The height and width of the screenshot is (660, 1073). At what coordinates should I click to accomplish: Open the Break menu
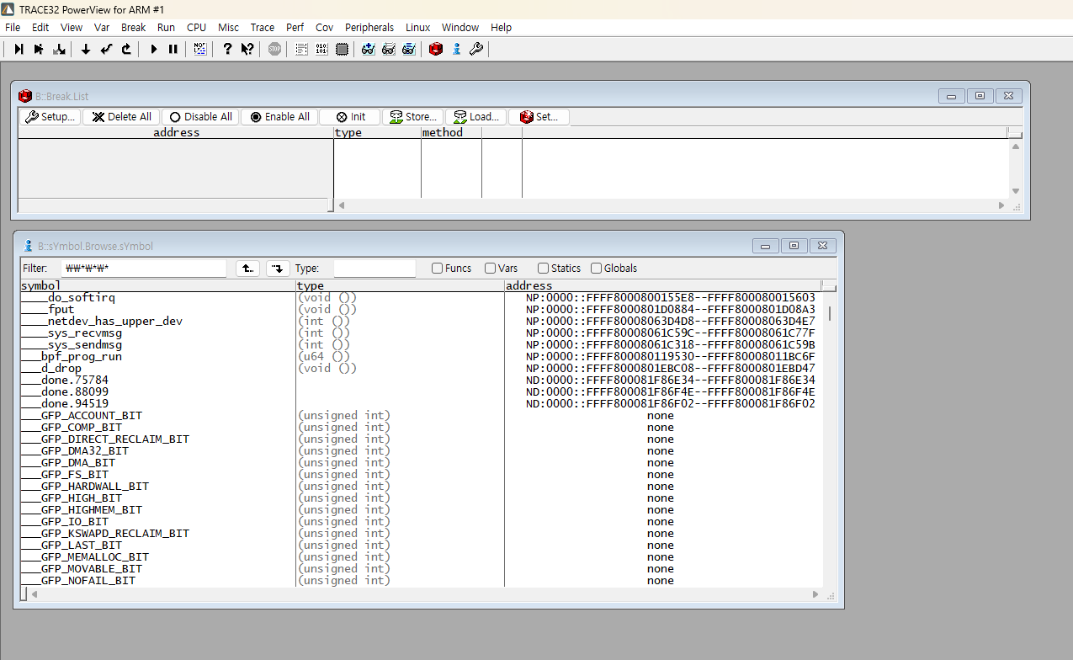tap(133, 27)
